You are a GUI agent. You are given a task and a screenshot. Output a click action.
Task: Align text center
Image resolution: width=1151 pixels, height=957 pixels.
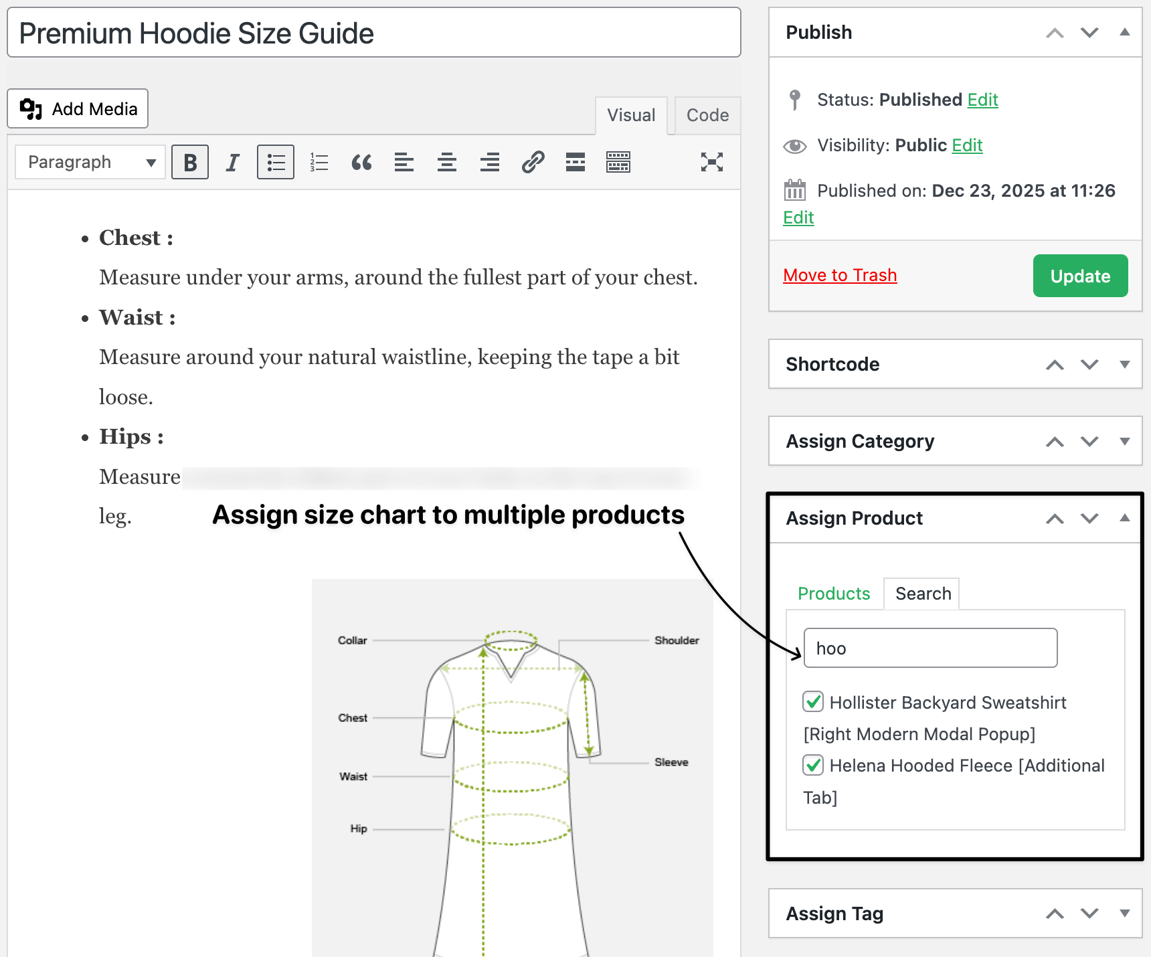point(446,162)
